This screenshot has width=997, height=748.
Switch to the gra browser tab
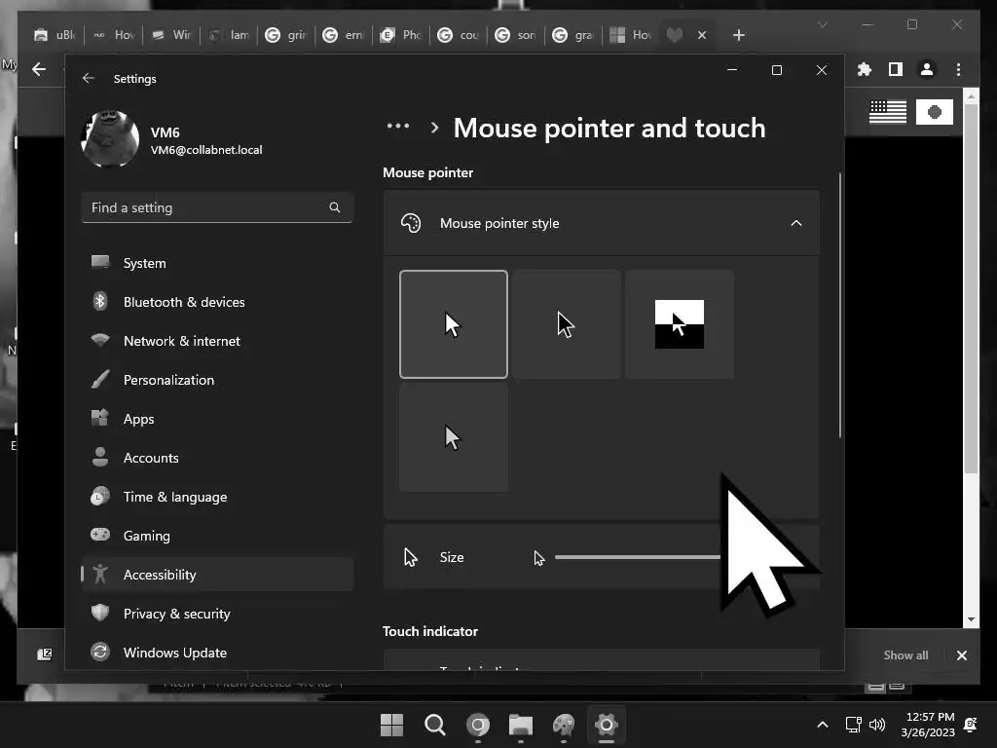tap(572, 35)
